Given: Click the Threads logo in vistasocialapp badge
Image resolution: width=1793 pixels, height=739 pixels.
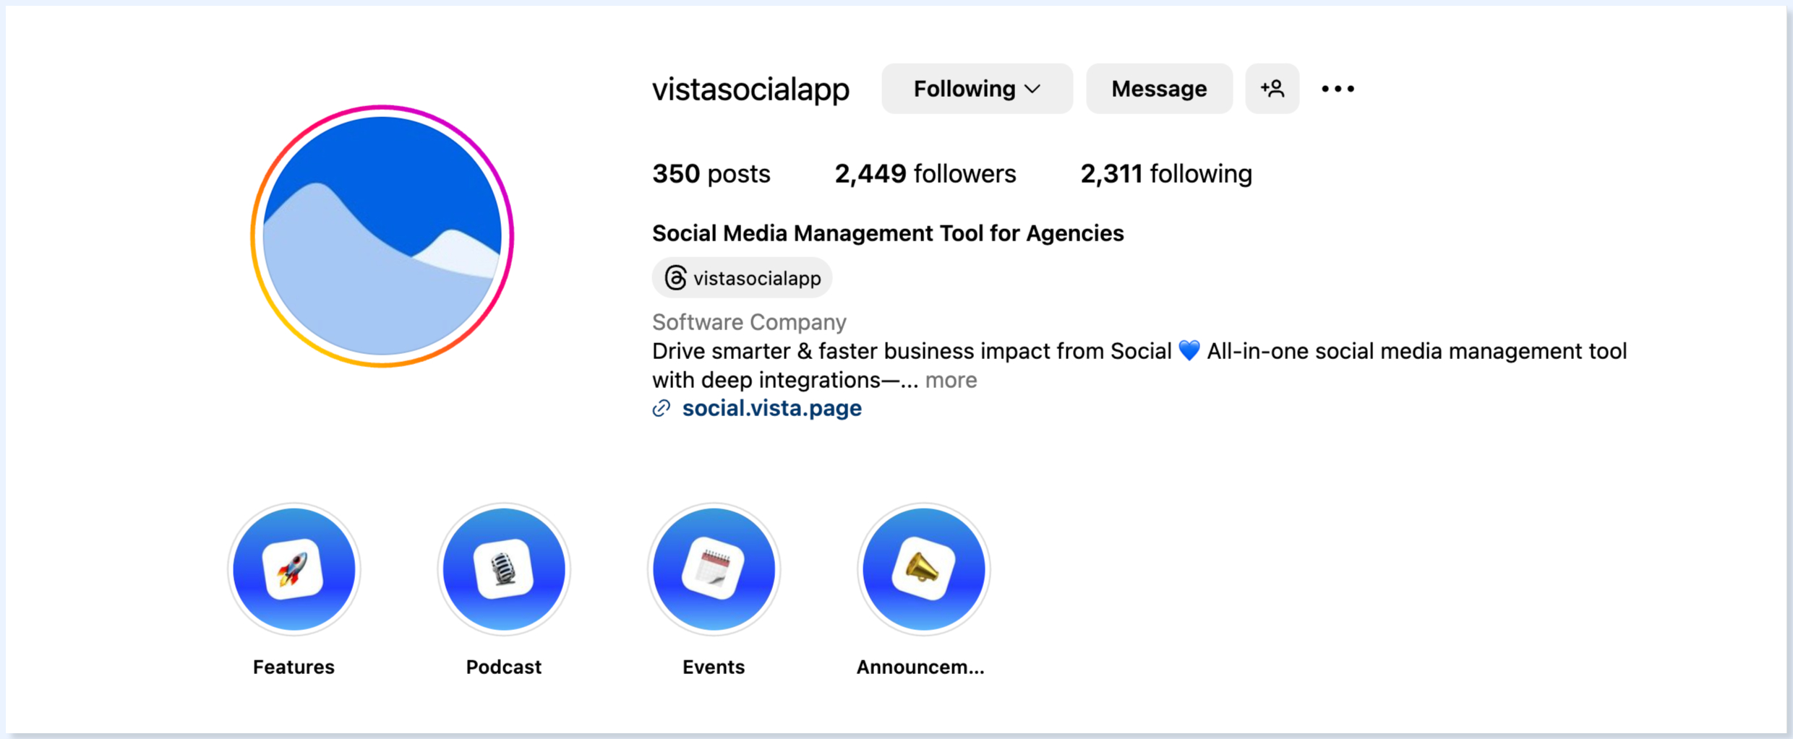Looking at the screenshot, I should 675,278.
